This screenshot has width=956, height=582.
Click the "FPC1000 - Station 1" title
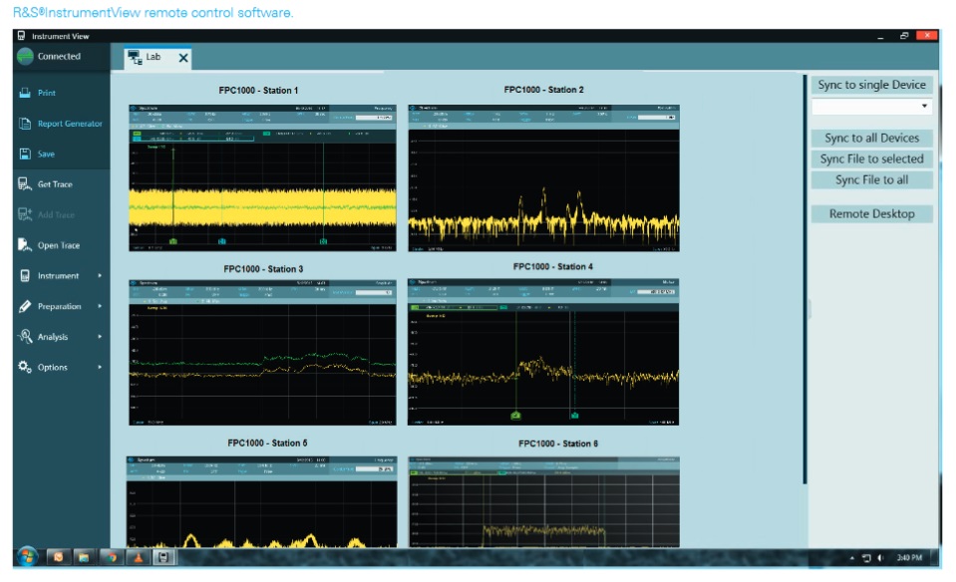tap(258, 91)
